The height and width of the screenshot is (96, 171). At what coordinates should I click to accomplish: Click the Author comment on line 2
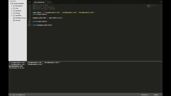click(x=43, y=7)
